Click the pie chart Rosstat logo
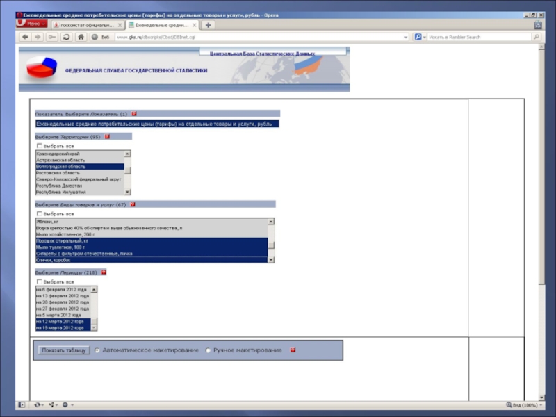The height and width of the screenshot is (417, 556). point(42,67)
